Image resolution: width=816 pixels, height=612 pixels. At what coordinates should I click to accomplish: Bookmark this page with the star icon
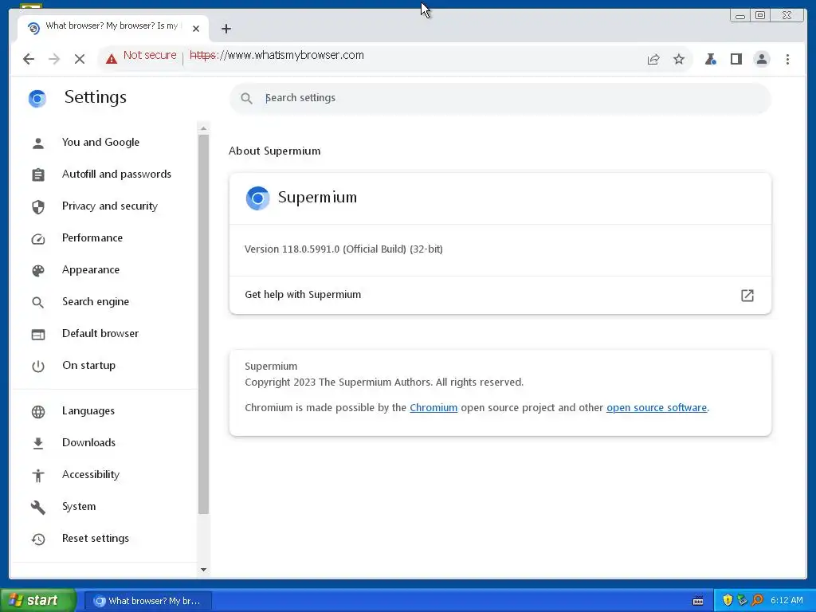point(679,59)
